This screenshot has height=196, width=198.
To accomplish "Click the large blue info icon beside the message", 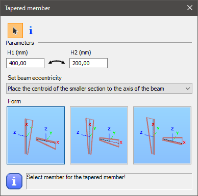I will [14, 181].
